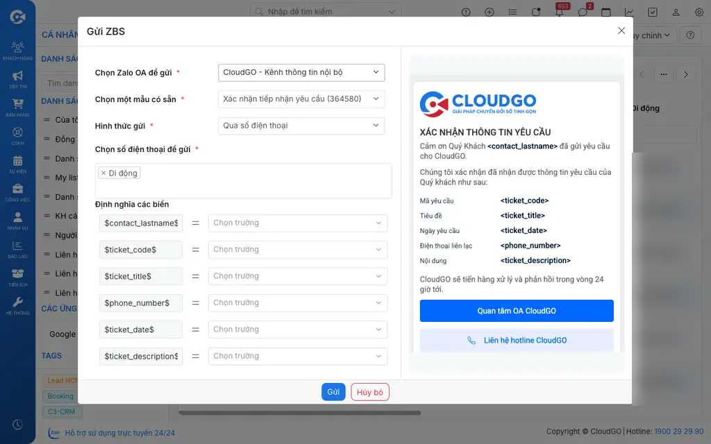The width and height of the screenshot is (711, 444).
Task: Click Quan tâm OA CloudGO preview button
Action: point(517,311)
